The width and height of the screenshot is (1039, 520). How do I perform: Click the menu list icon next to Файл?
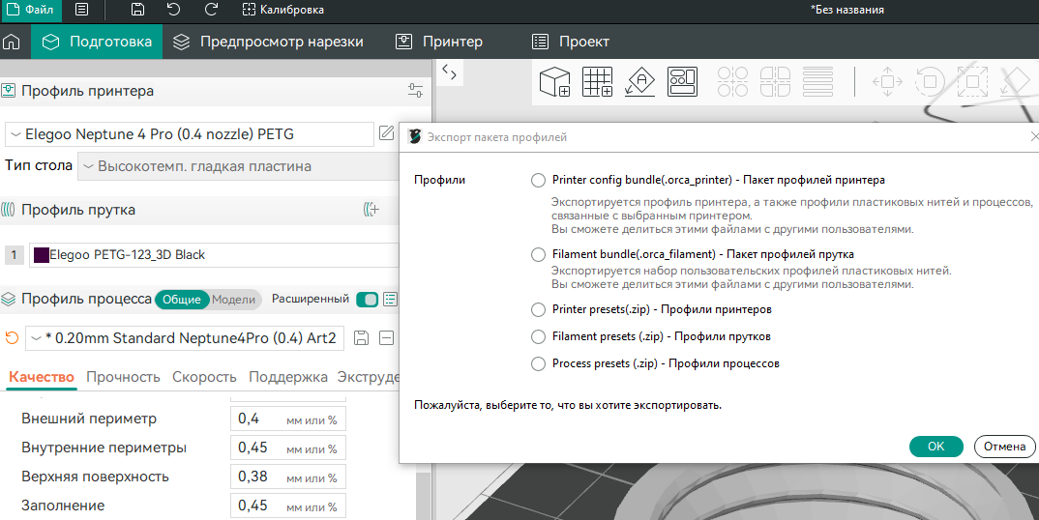pos(81,10)
